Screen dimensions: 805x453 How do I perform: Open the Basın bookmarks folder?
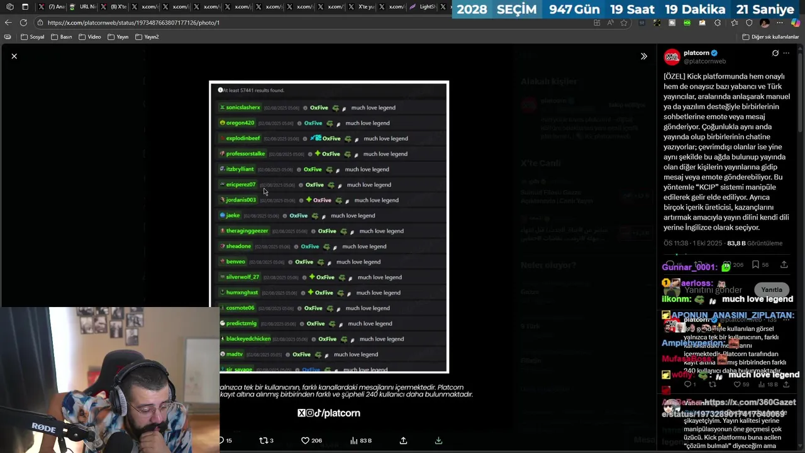pyautogui.click(x=61, y=37)
